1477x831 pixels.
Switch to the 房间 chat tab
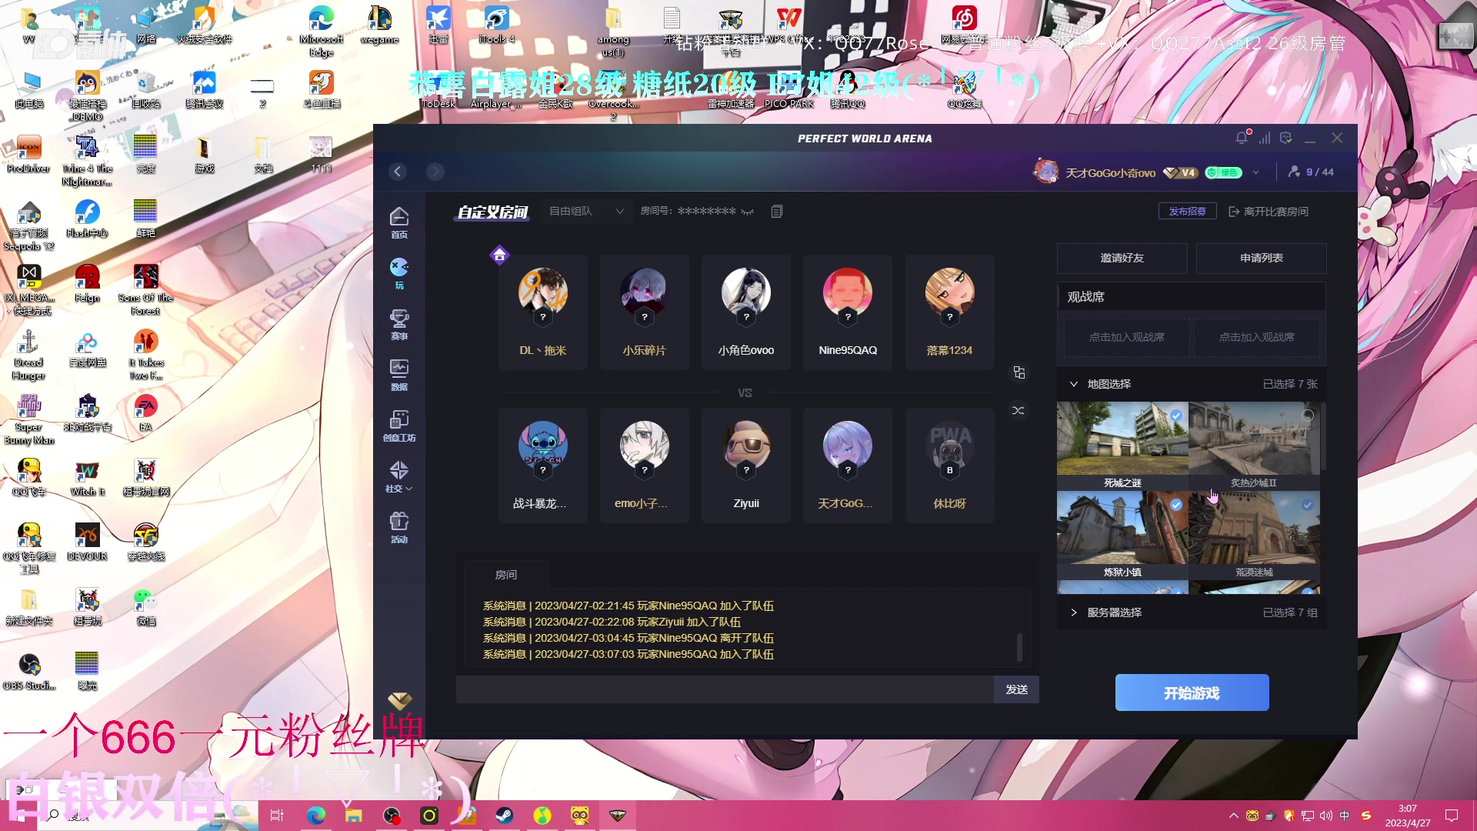[x=506, y=575]
